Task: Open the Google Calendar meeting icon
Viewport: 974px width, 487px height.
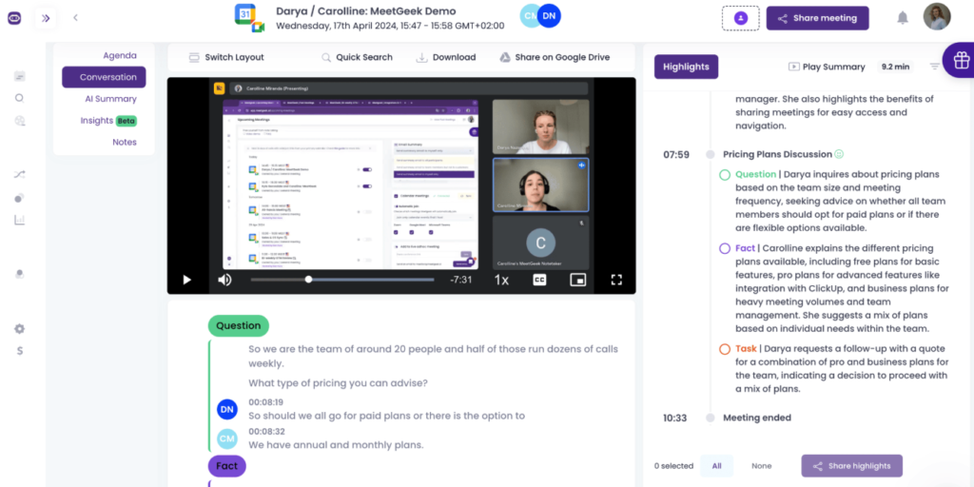Action: [x=250, y=18]
